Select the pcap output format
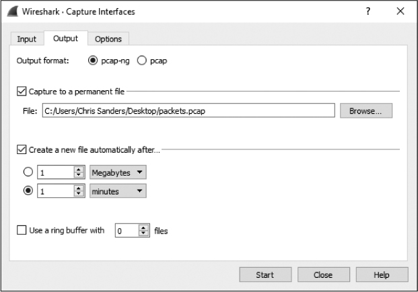Image resolution: width=418 pixels, height=292 pixels. click(142, 61)
